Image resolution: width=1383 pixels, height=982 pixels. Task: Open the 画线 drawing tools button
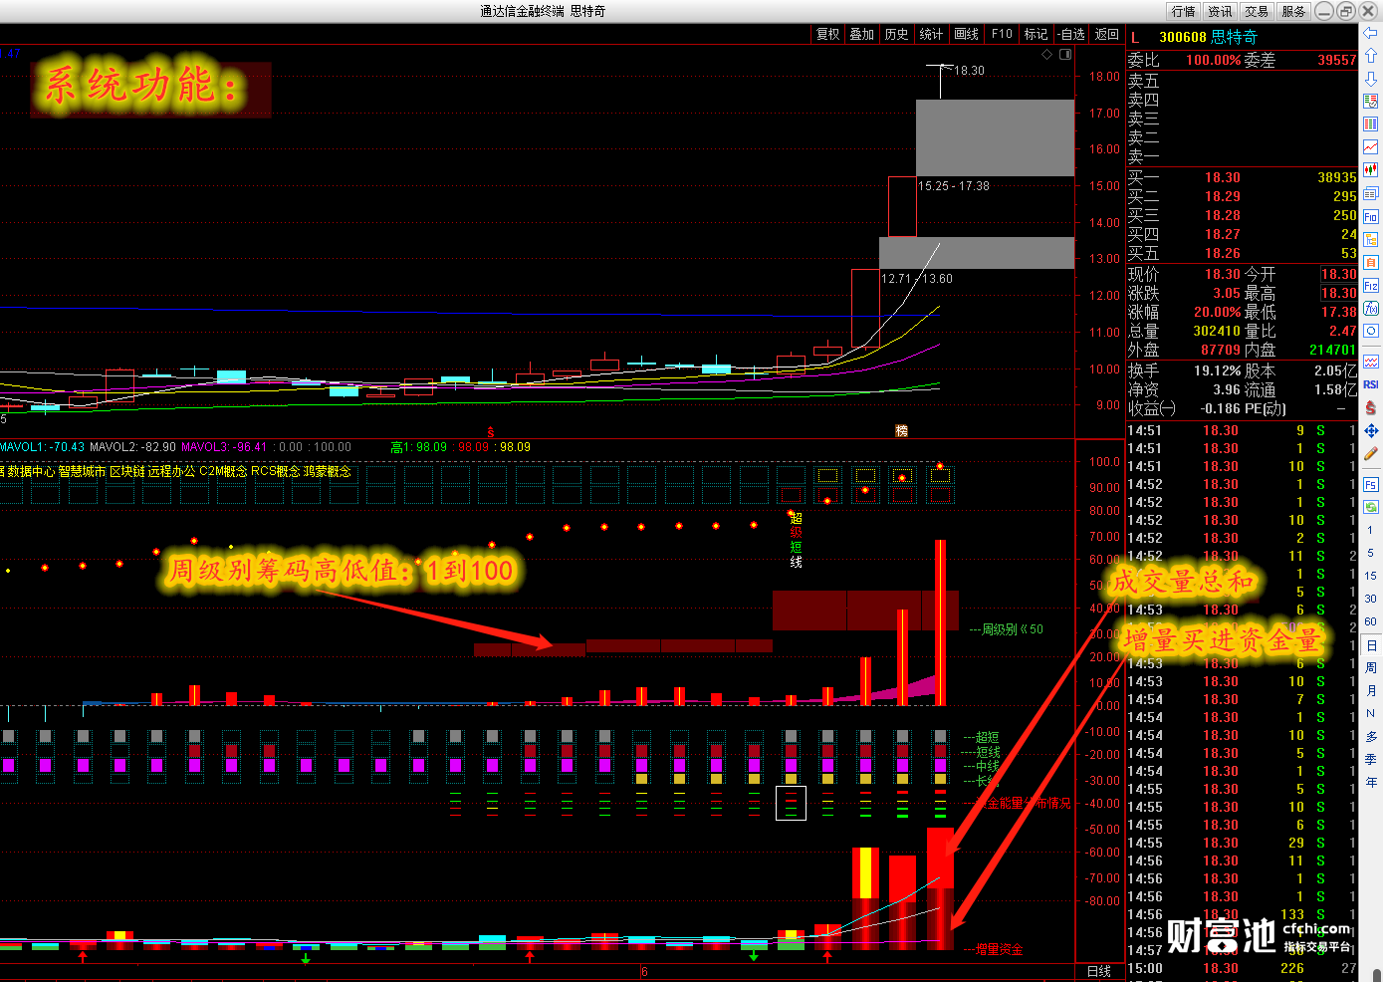point(967,34)
